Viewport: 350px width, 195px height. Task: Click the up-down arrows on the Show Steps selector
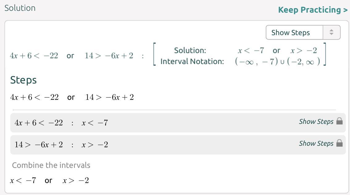point(331,32)
